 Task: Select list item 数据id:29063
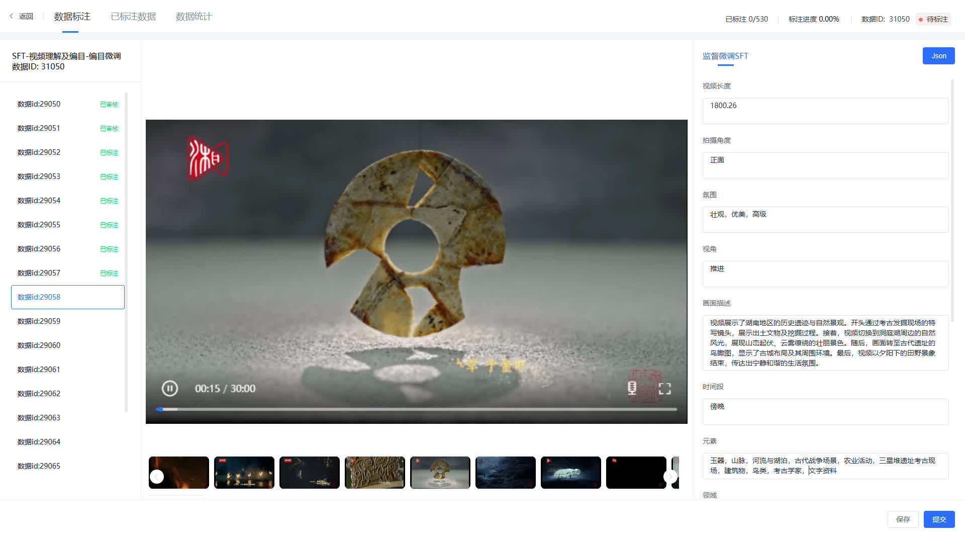point(68,418)
